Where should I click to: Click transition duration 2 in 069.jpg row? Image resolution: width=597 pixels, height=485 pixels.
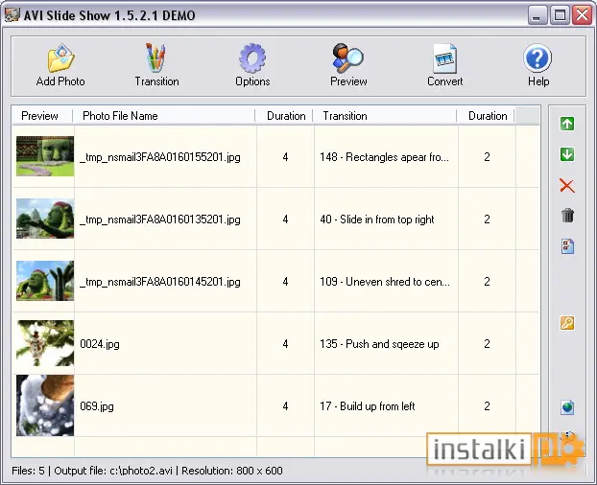click(x=487, y=406)
